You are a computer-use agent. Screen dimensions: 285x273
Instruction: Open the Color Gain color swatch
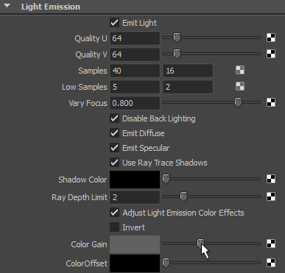135,244
